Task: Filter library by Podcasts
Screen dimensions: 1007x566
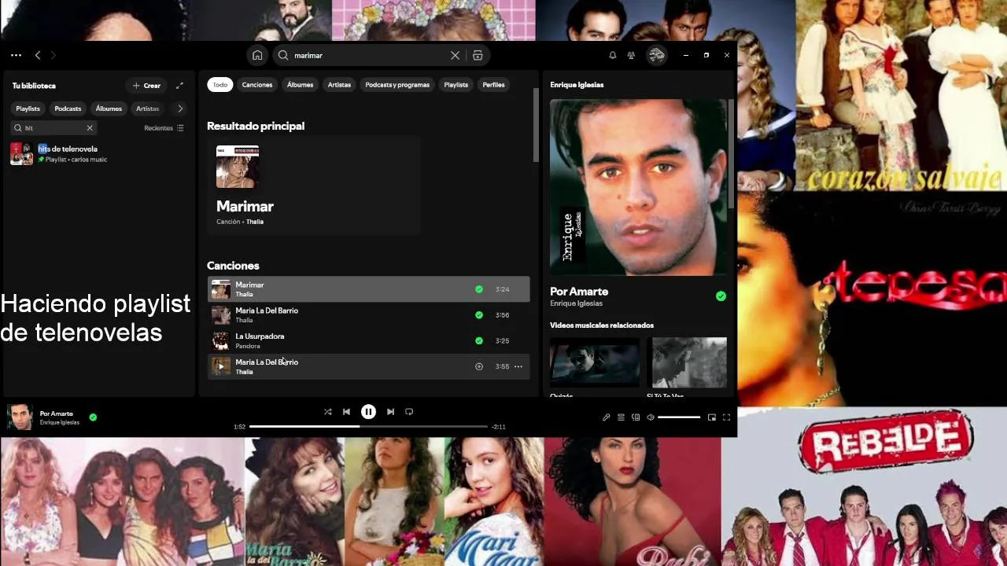Action: click(68, 108)
